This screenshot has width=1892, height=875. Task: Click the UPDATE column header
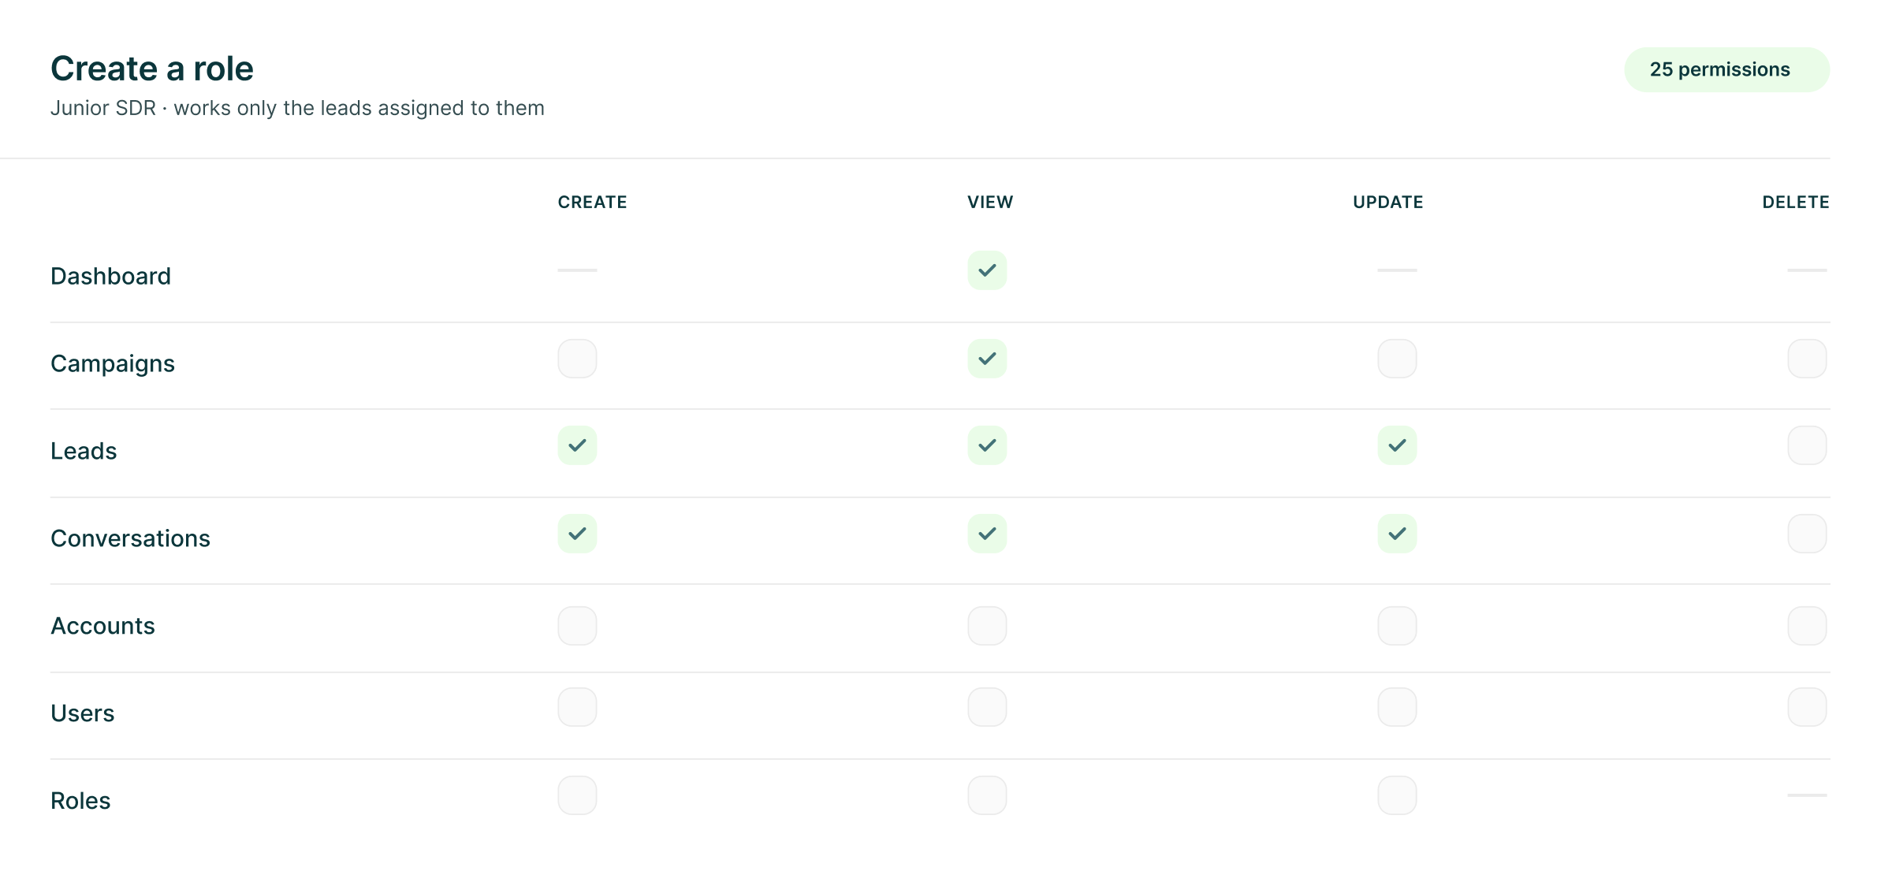1388,202
